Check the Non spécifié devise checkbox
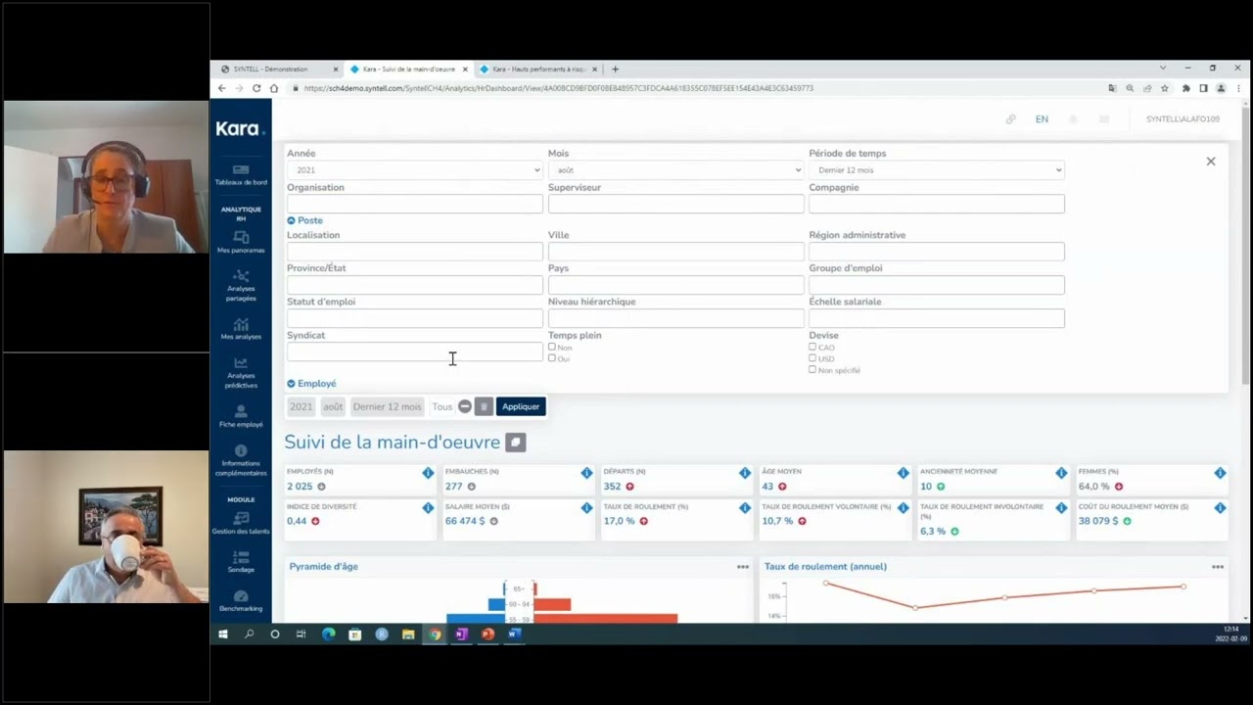 812,370
